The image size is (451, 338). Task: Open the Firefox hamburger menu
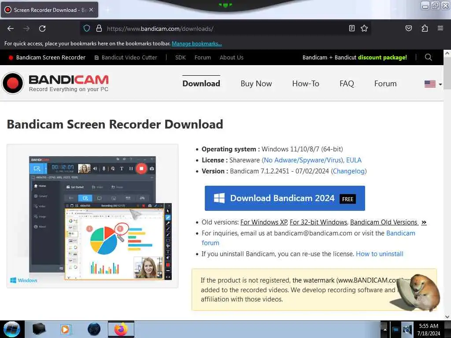click(440, 28)
